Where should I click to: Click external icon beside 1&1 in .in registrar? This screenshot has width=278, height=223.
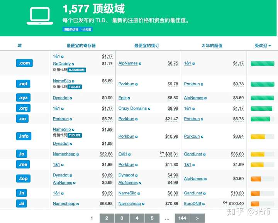pos(62,194)
